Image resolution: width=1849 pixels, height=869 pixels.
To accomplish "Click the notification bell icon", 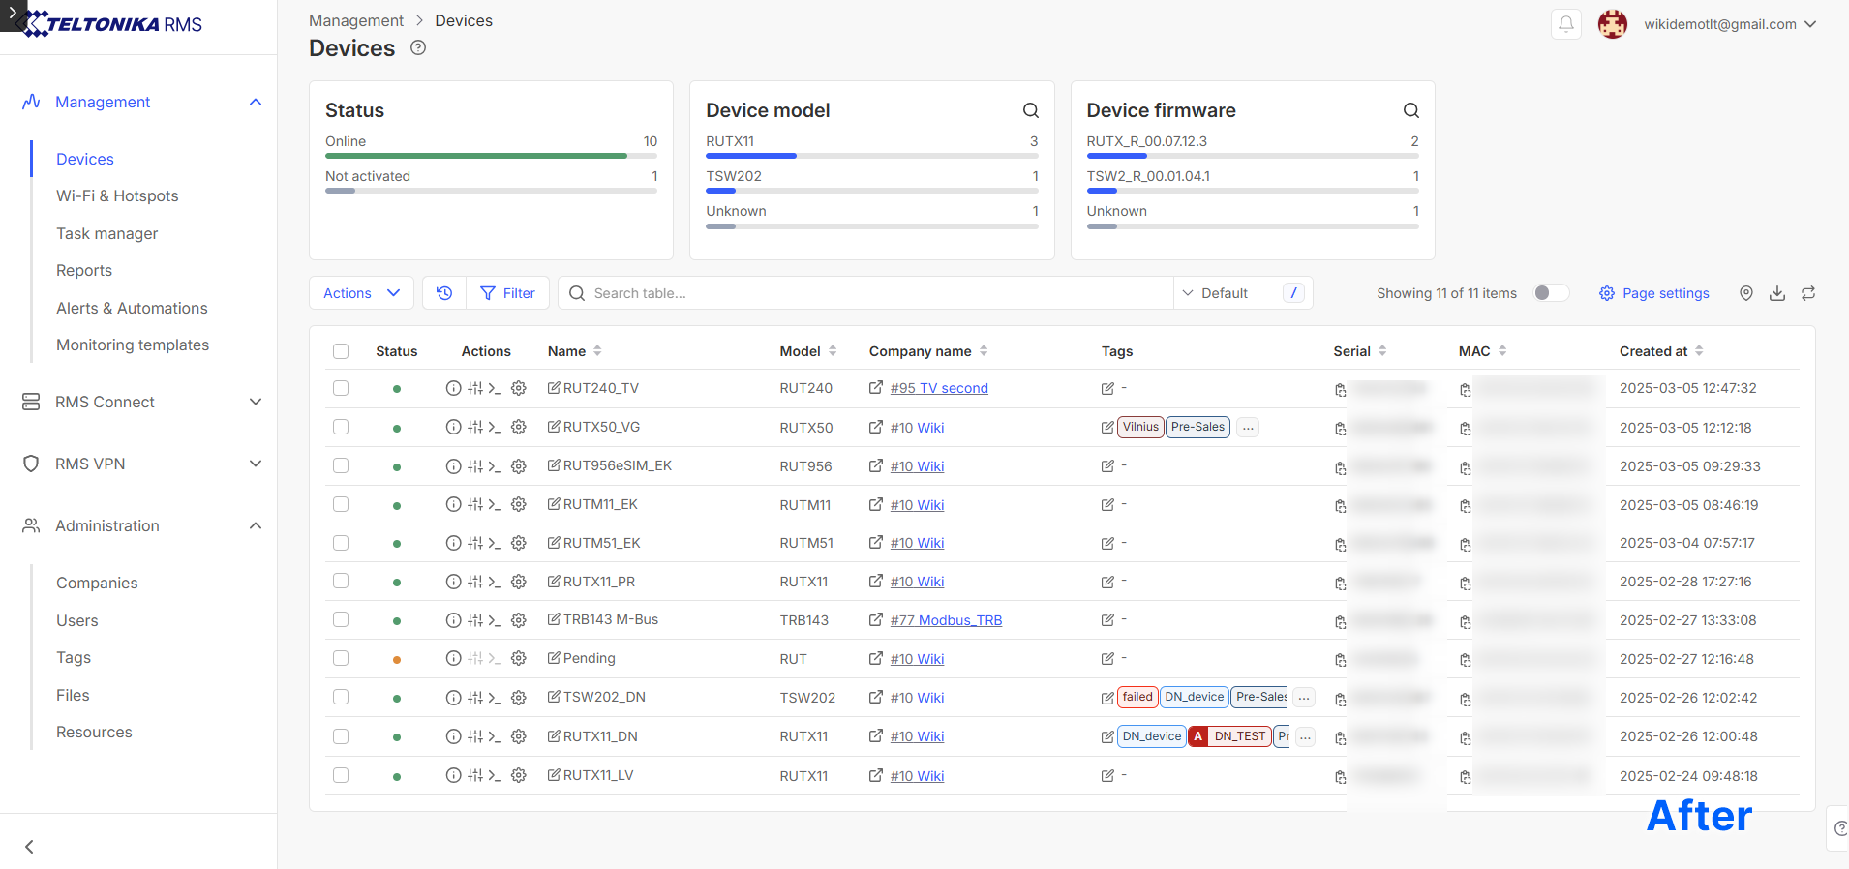I will coord(1565,24).
